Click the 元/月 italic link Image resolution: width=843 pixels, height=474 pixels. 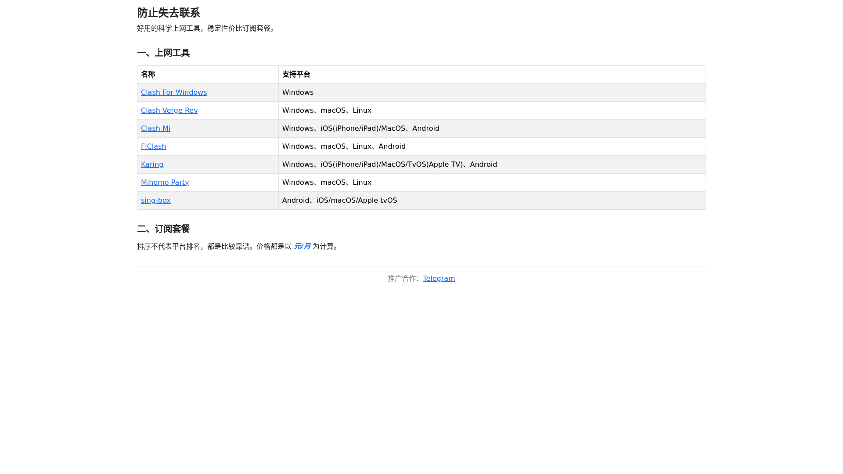[x=302, y=246]
